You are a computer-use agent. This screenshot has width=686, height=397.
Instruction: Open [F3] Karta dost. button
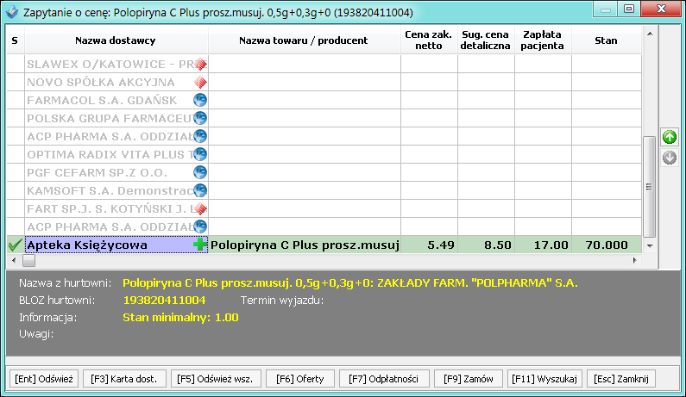pos(123,379)
